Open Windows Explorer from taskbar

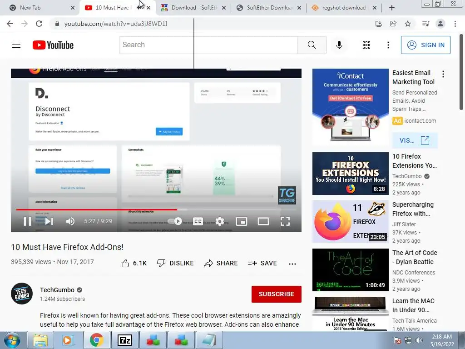(40, 340)
